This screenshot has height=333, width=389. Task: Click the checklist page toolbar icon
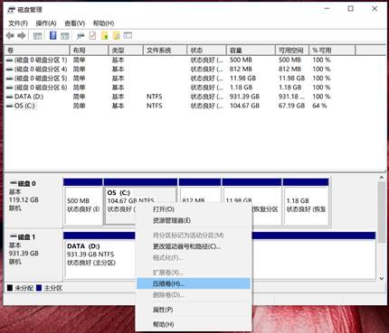pos(92,36)
